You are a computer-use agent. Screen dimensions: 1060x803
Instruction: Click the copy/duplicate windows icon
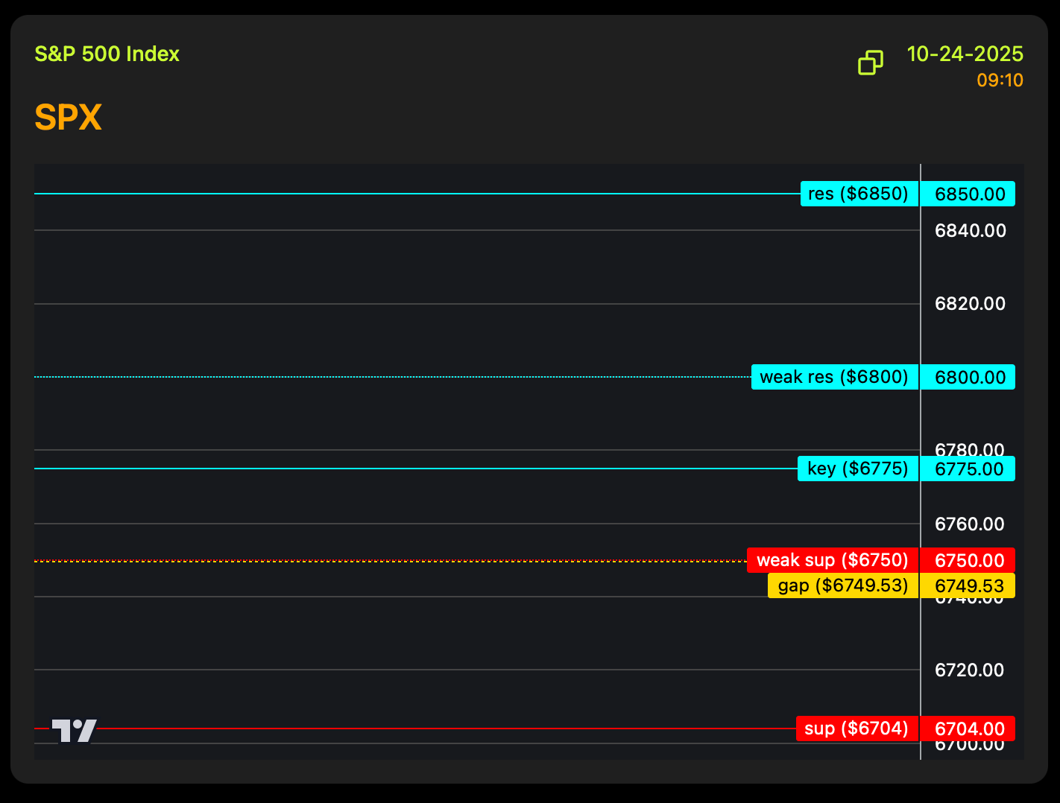pos(870,63)
